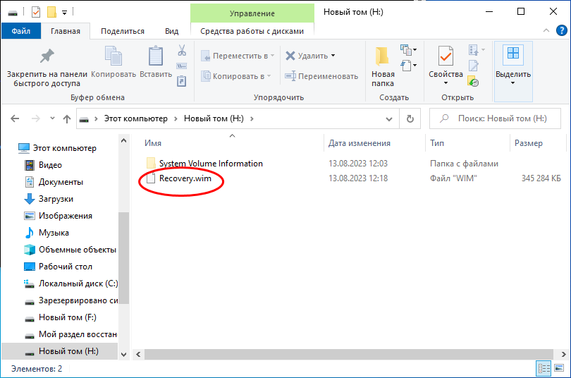Pin to Quick access panel
Image resolution: width=571 pixels, height=378 pixels.
[47, 68]
